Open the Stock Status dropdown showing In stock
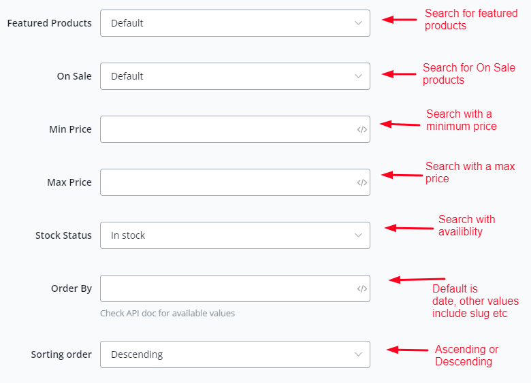 click(x=235, y=235)
